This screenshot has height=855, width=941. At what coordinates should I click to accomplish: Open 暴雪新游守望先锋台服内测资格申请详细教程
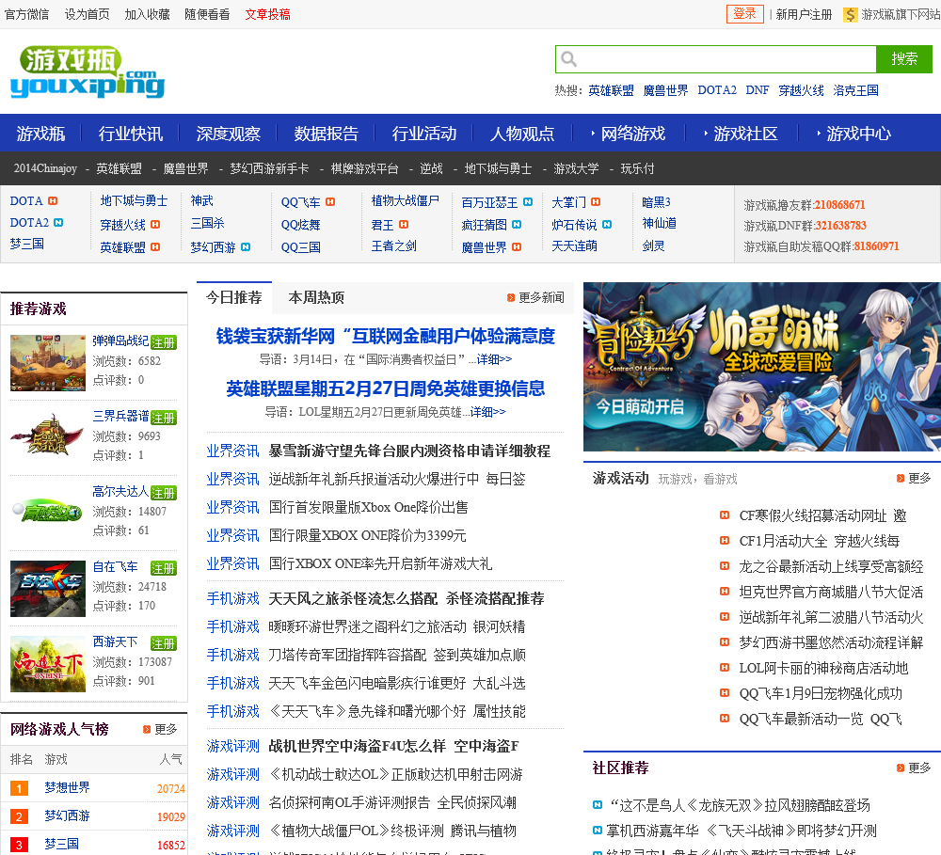point(409,451)
